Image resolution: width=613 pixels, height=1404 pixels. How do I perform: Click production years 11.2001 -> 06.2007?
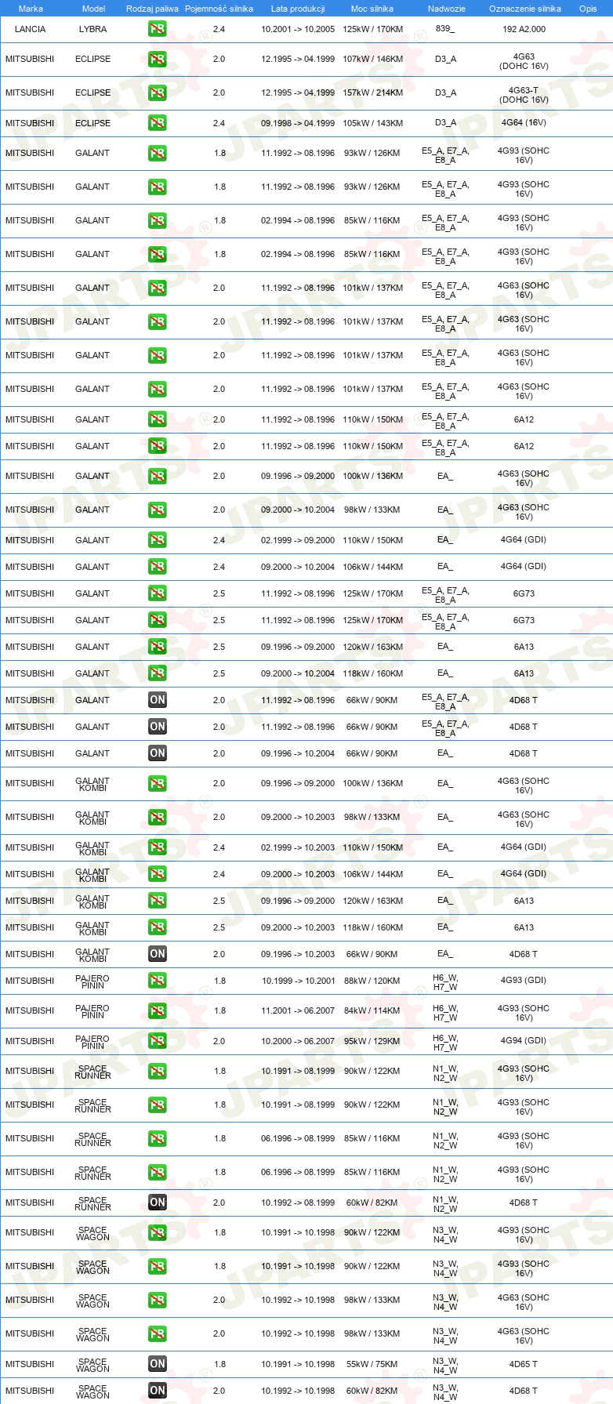(x=298, y=1011)
